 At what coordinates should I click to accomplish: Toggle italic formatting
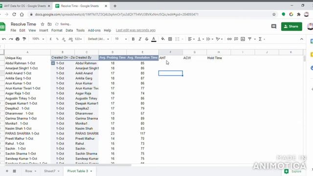140,39
